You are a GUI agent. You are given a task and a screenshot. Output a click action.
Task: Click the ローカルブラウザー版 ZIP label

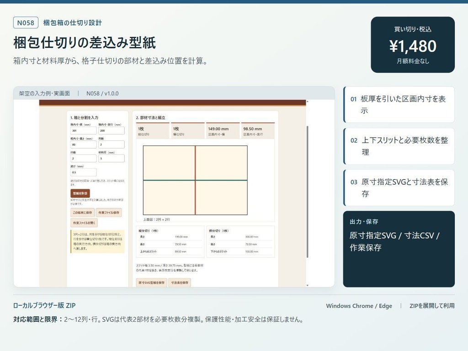pos(44,305)
